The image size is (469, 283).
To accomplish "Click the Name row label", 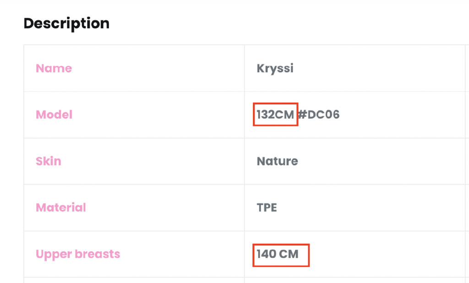I will pos(54,68).
